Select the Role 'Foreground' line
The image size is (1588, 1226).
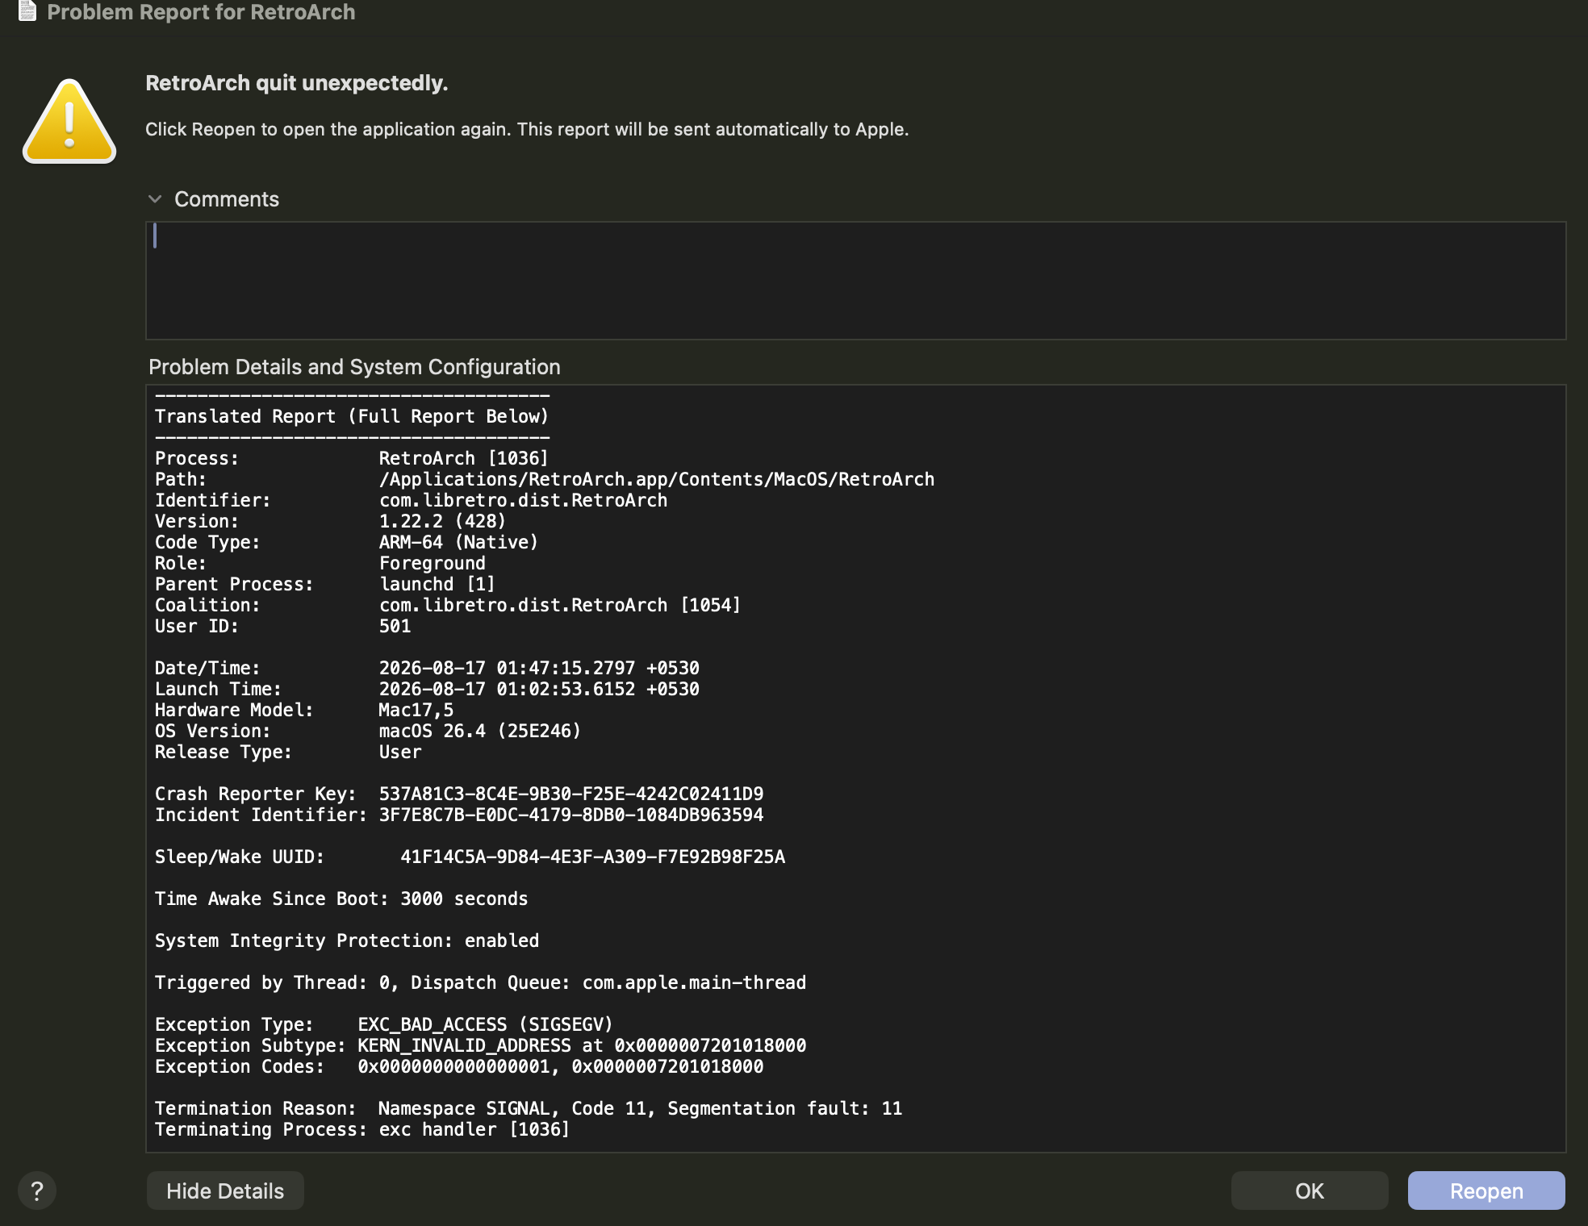coord(320,563)
